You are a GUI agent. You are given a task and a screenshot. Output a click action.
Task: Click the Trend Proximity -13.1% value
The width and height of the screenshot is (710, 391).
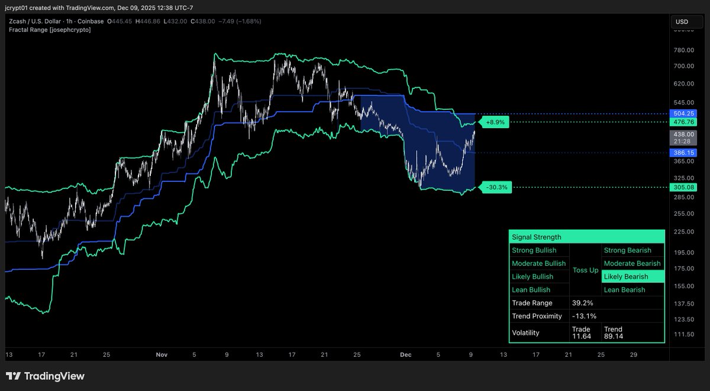click(585, 316)
